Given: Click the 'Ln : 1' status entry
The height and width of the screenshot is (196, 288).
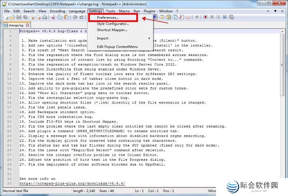Looking at the screenshot, I should (139, 191).
